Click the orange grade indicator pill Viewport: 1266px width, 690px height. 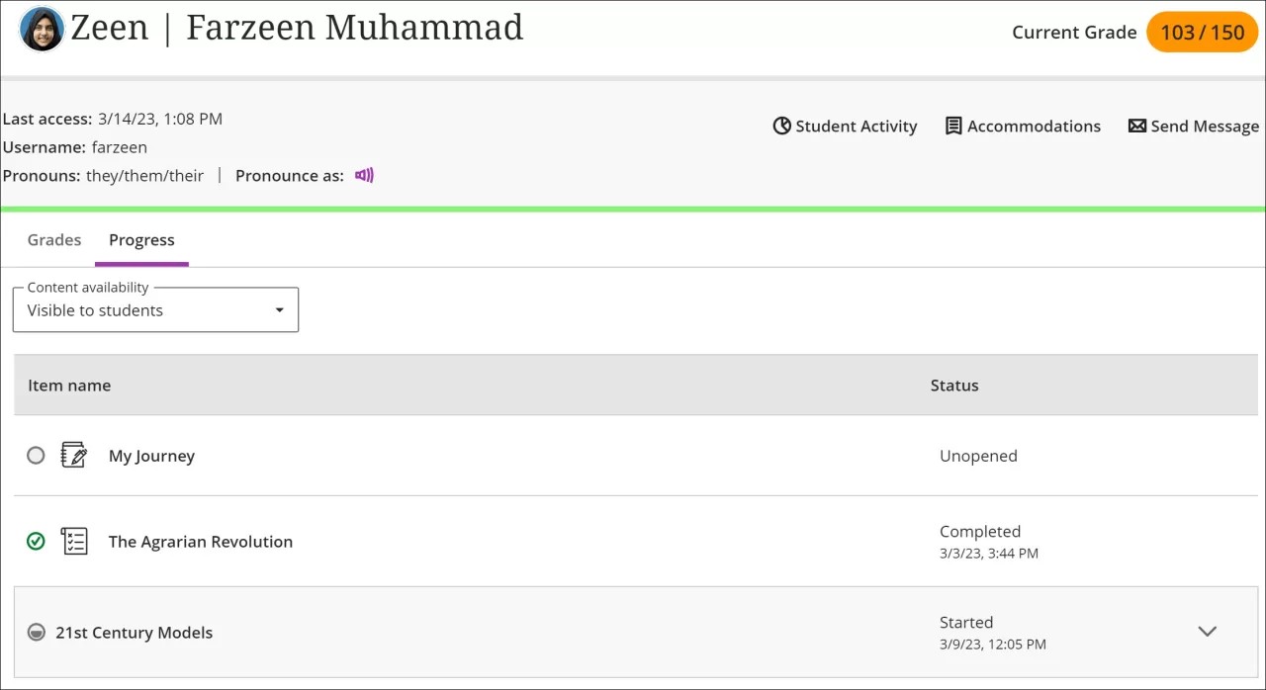click(1202, 32)
